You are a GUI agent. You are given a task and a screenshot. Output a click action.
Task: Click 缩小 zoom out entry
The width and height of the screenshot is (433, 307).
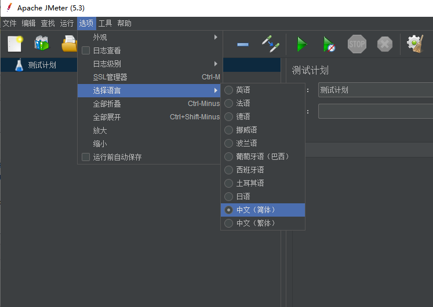coord(149,144)
